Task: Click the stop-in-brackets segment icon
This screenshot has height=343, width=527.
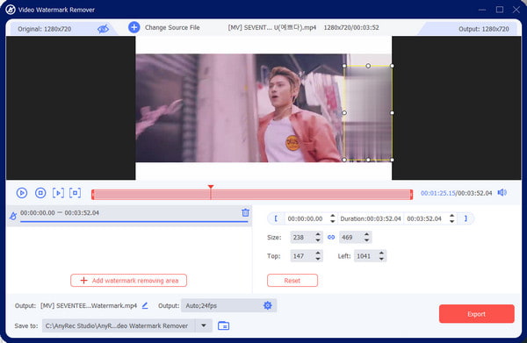Action: click(x=75, y=193)
